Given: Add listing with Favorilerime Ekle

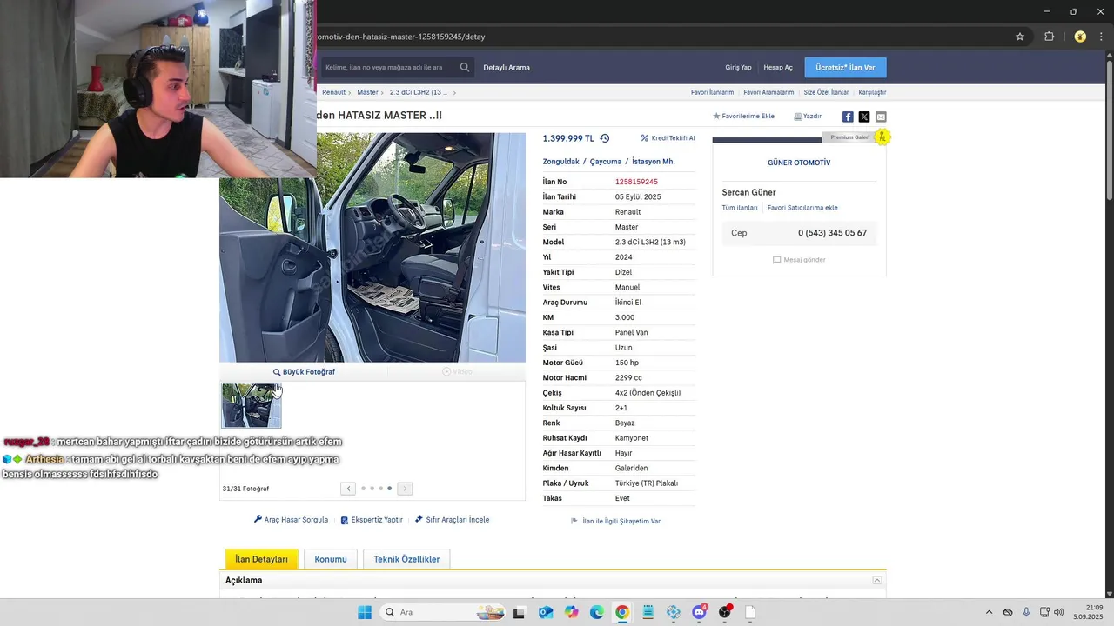Looking at the screenshot, I should click(x=743, y=116).
